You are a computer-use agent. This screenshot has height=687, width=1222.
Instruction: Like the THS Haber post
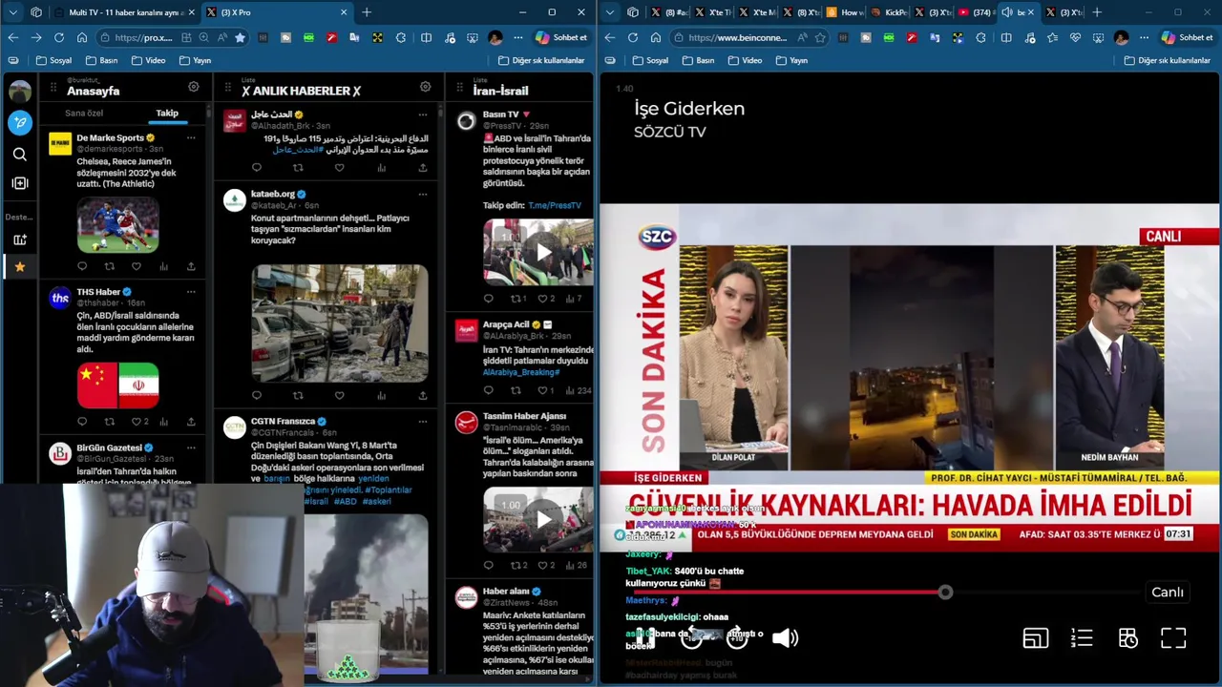pyautogui.click(x=137, y=422)
